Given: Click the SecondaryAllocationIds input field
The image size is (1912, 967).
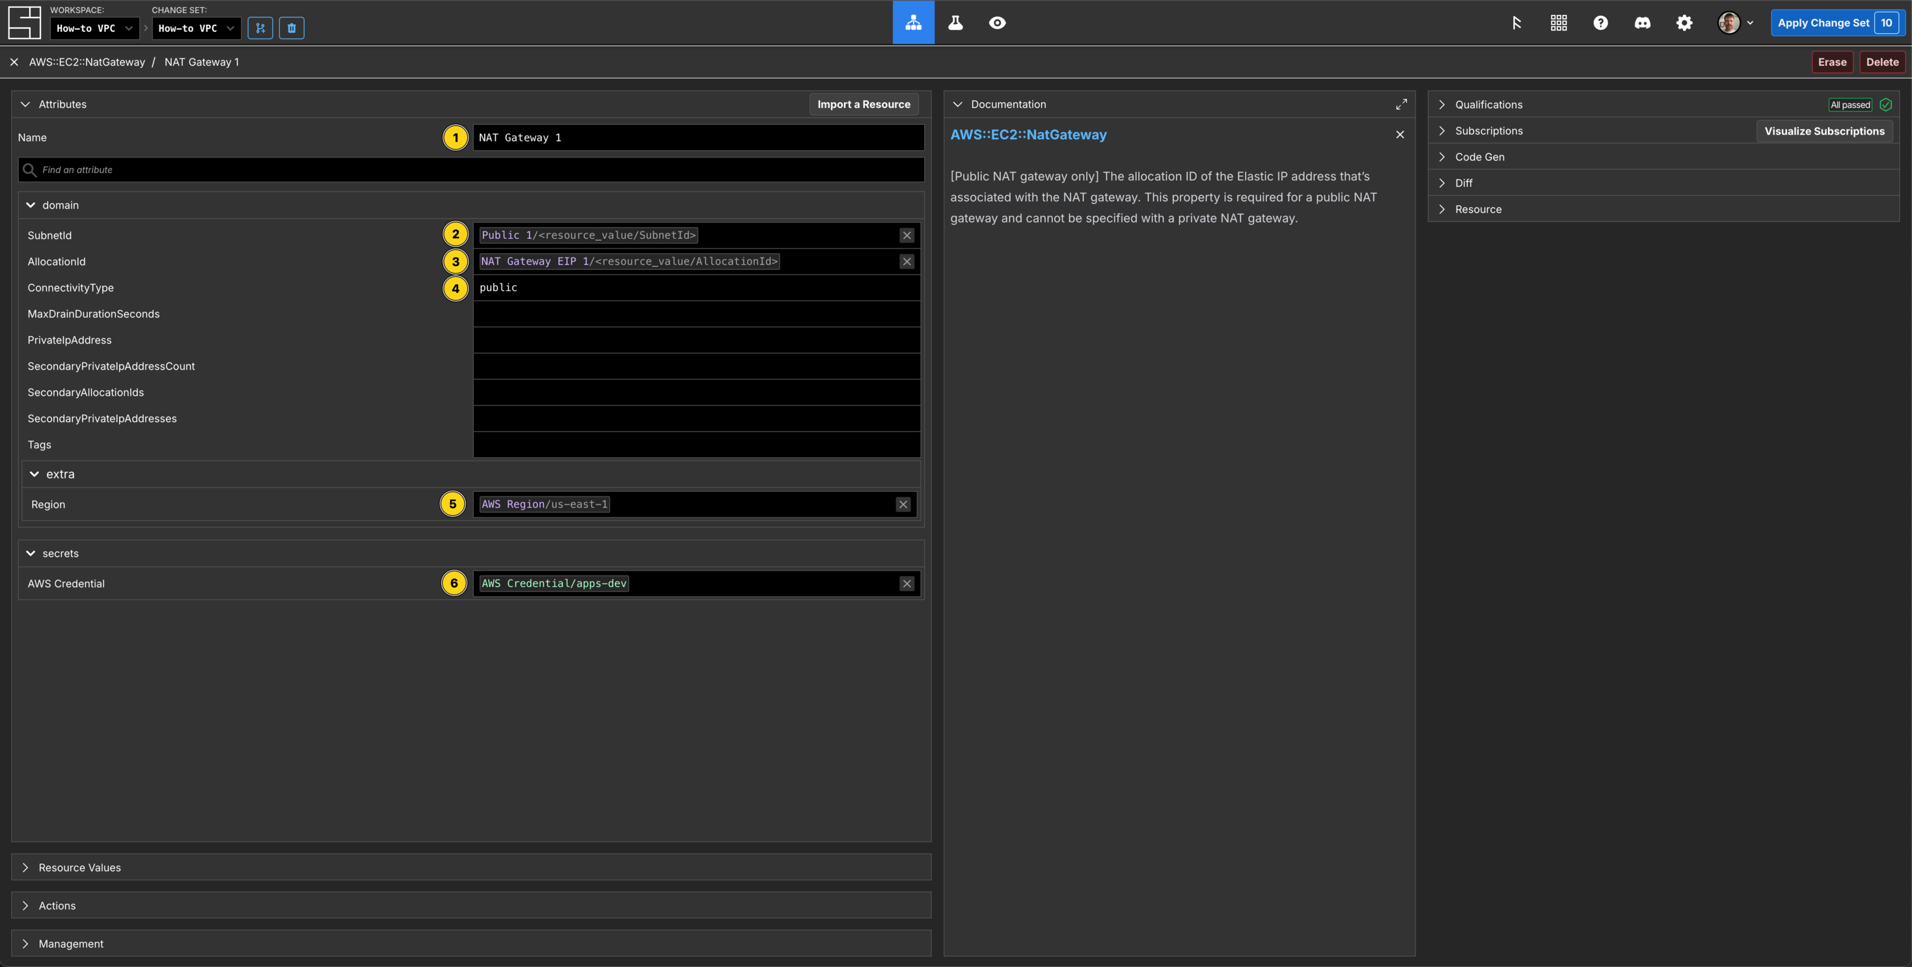Looking at the screenshot, I should click(696, 392).
